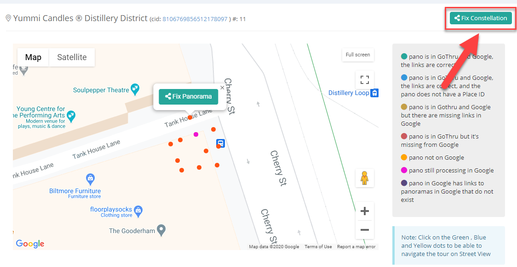This screenshot has height=267, width=517.
Task: Switch to the Satellite view tab
Action: pyautogui.click(x=72, y=57)
